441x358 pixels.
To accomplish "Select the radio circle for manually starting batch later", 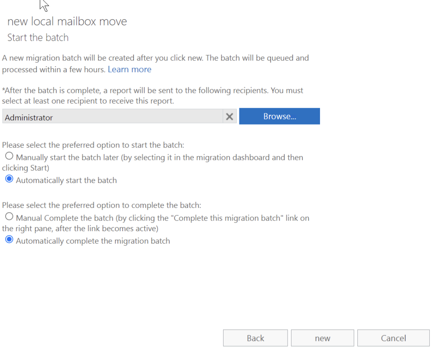I will click(x=9, y=156).
